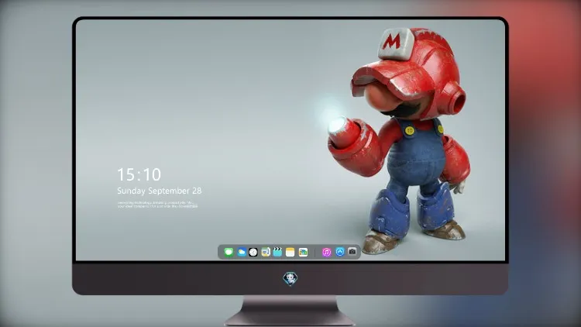Open the Photos gallery app in dock
This screenshot has width=581, height=327.
(303, 252)
